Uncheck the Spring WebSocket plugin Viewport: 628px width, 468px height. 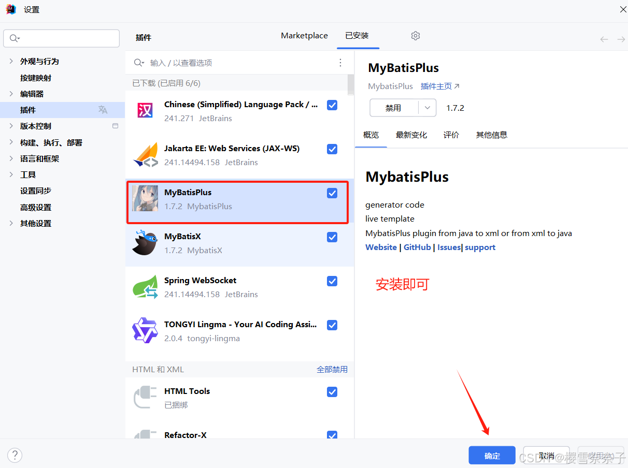coord(332,281)
